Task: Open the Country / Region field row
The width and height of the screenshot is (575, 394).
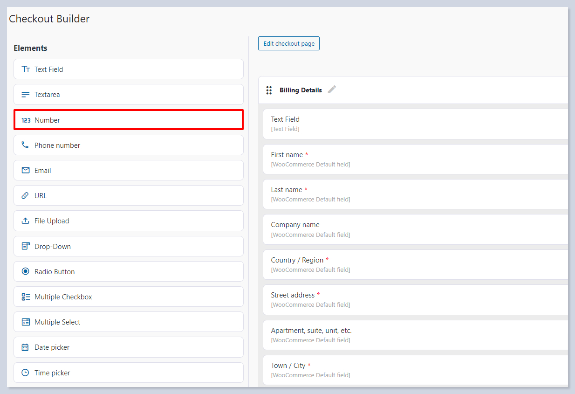Action: coord(415,264)
